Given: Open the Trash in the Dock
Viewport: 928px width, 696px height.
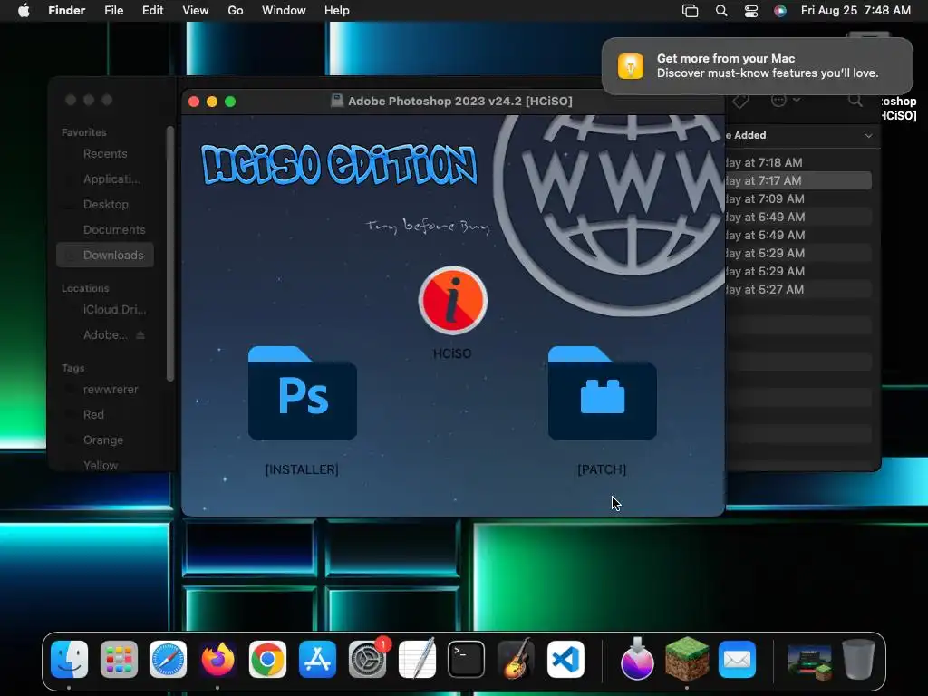Looking at the screenshot, I should [x=858, y=659].
